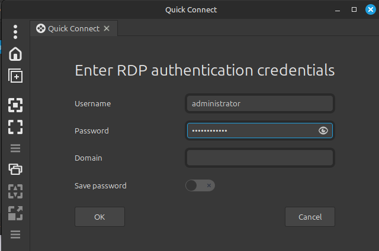The height and width of the screenshot is (251, 379).
Task: Click the 'Save password' label
Action: (101, 185)
